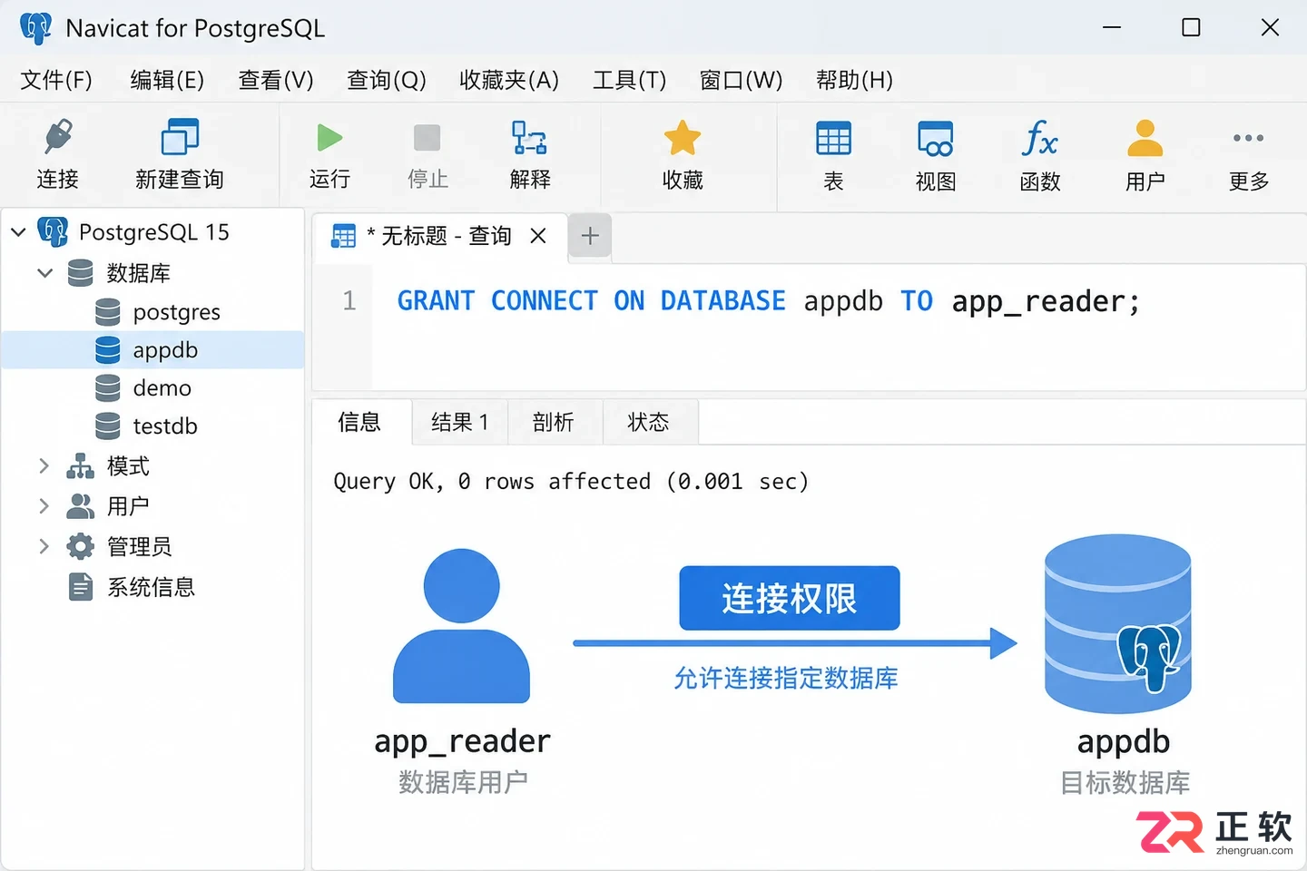This screenshot has height=871, width=1307.
Task: Switch to the Status tab
Action: [649, 422]
